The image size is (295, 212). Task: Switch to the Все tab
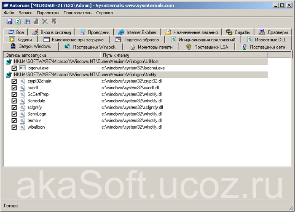point(16,32)
